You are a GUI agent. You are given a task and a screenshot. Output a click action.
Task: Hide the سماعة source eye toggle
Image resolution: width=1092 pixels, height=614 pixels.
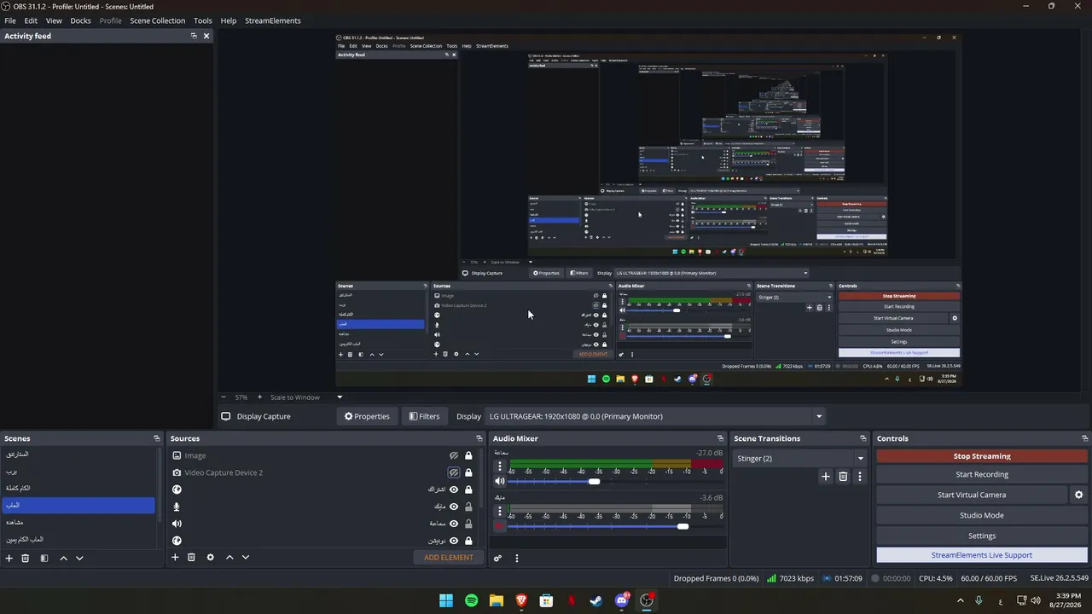(454, 524)
